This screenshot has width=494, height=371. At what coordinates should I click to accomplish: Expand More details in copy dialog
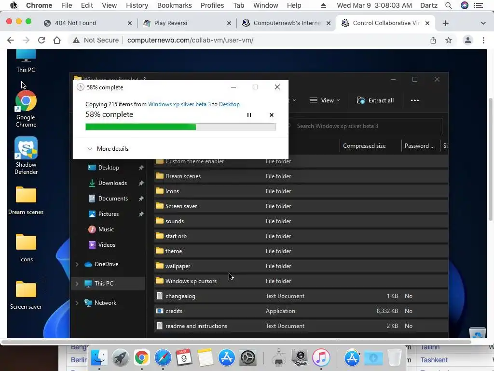[108, 149]
